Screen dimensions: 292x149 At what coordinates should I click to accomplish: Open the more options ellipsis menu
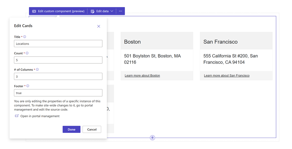[120, 11]
